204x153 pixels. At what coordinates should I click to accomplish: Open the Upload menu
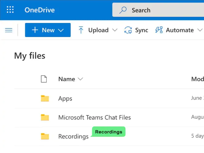(98, 30)
